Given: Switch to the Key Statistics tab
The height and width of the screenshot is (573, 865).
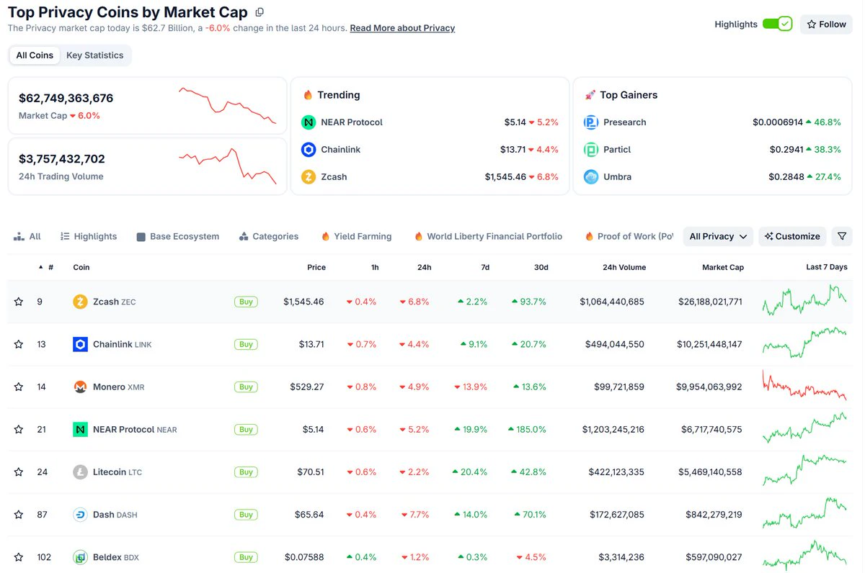Looking at the screenshot, I should tap(94, 55).
